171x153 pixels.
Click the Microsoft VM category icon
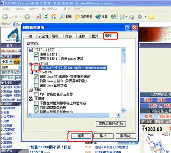click(x=31, y=72)
